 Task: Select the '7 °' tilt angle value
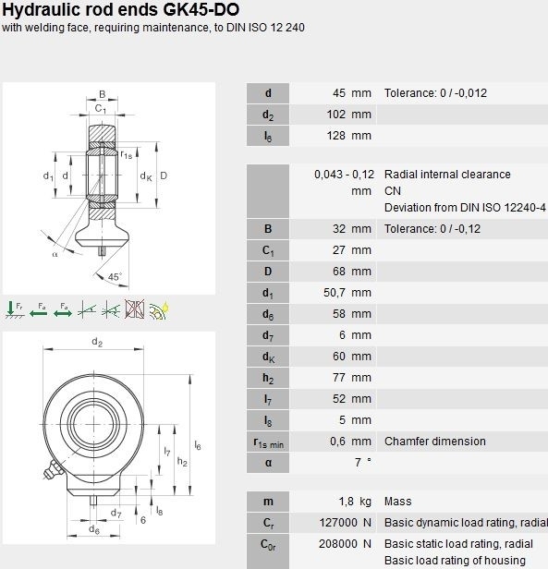(363, 462)
